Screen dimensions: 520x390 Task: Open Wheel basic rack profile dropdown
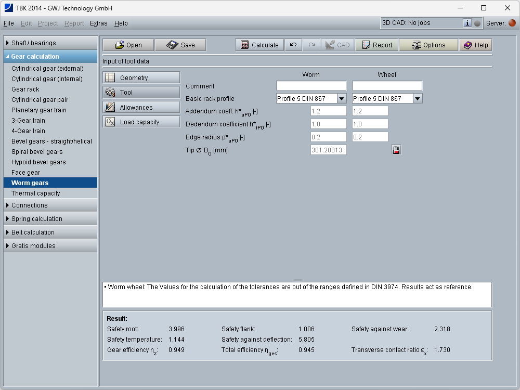418,99
